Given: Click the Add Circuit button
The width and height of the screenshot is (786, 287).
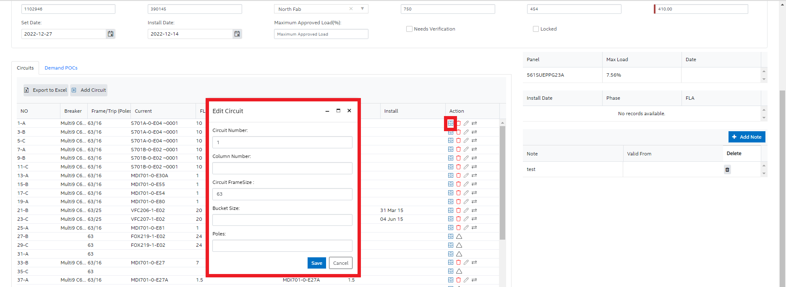Looking at the screenshot, I should 89,90.
